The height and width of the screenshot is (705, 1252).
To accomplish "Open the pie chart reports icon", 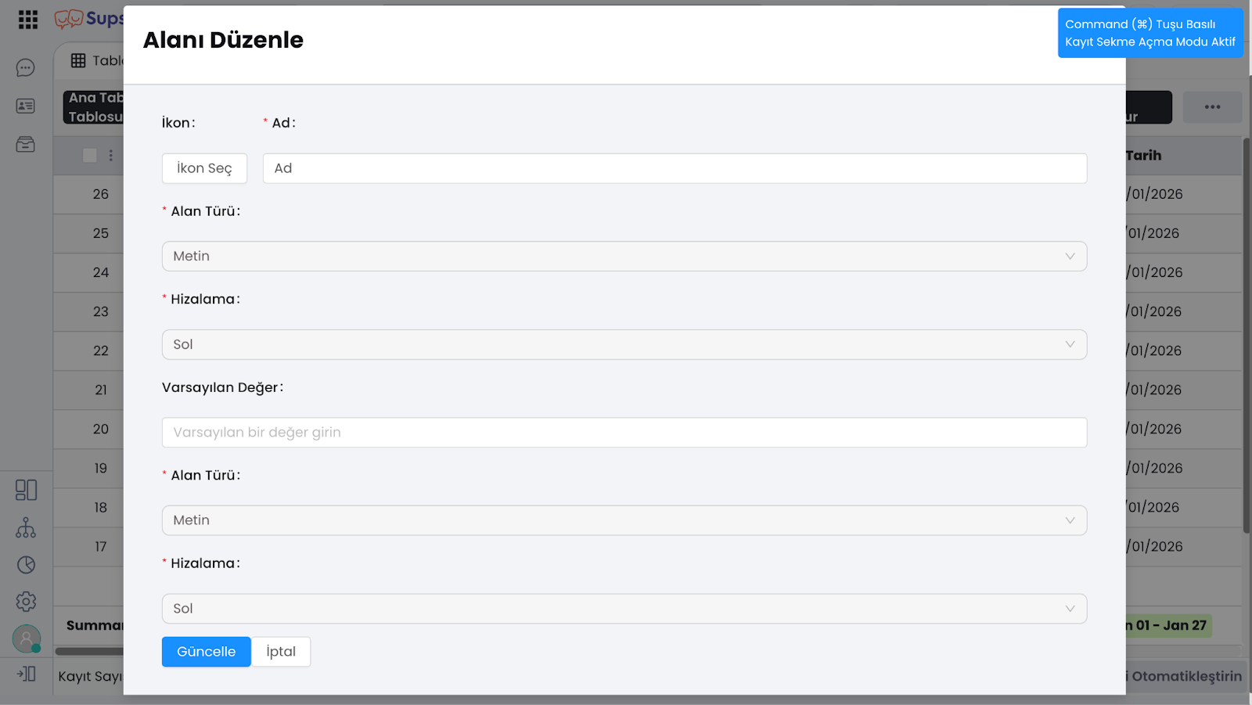I will pos(26,565).
